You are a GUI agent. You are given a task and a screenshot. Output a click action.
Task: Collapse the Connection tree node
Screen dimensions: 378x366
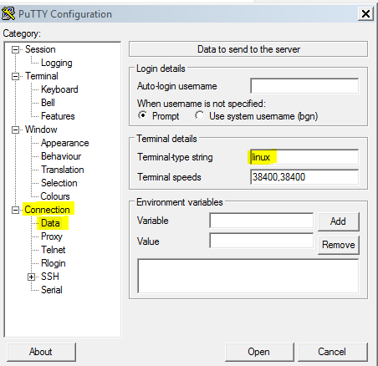15,211
